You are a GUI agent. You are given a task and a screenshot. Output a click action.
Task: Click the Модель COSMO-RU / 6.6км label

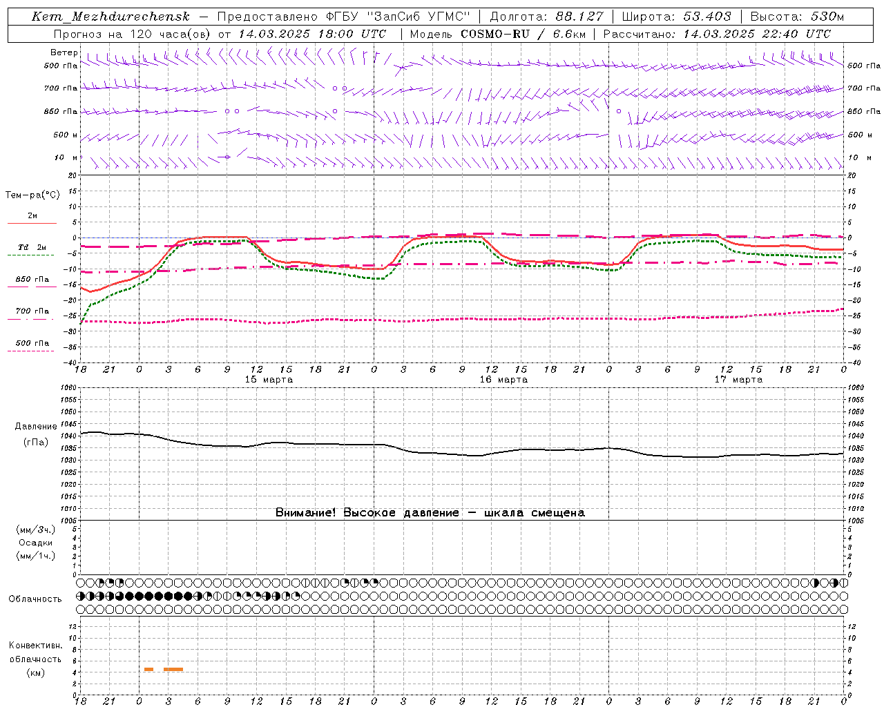point(497,34)
